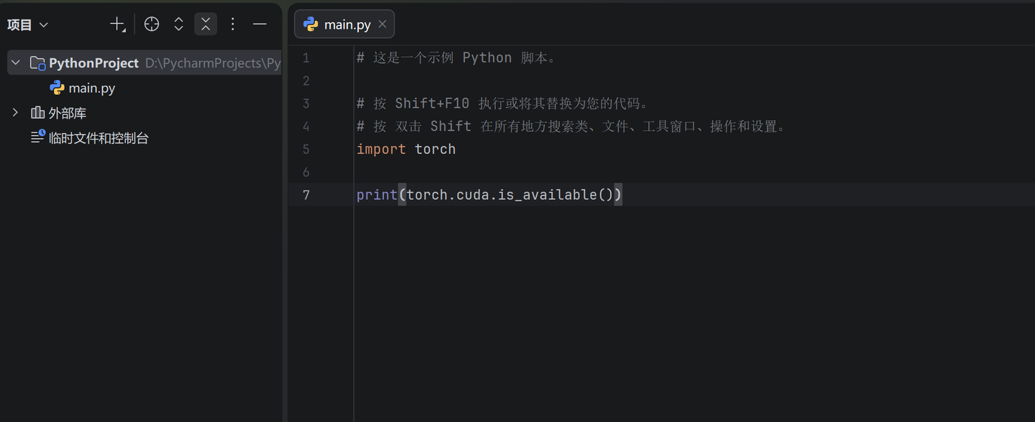Image resolution: width=1035 pixels, height=422 pixels.
Task: Click the library icon beside 外部库
Action: click(x=37, y=113)
